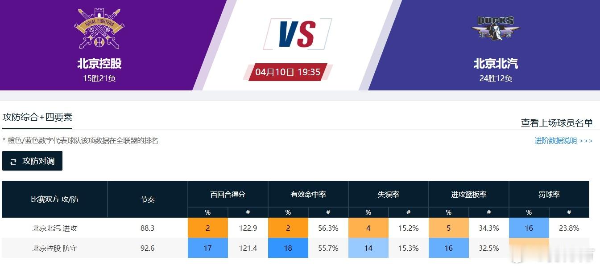Click the 北京控股 team name
This screenshot has height=269, width=600.
pos(99,63)
